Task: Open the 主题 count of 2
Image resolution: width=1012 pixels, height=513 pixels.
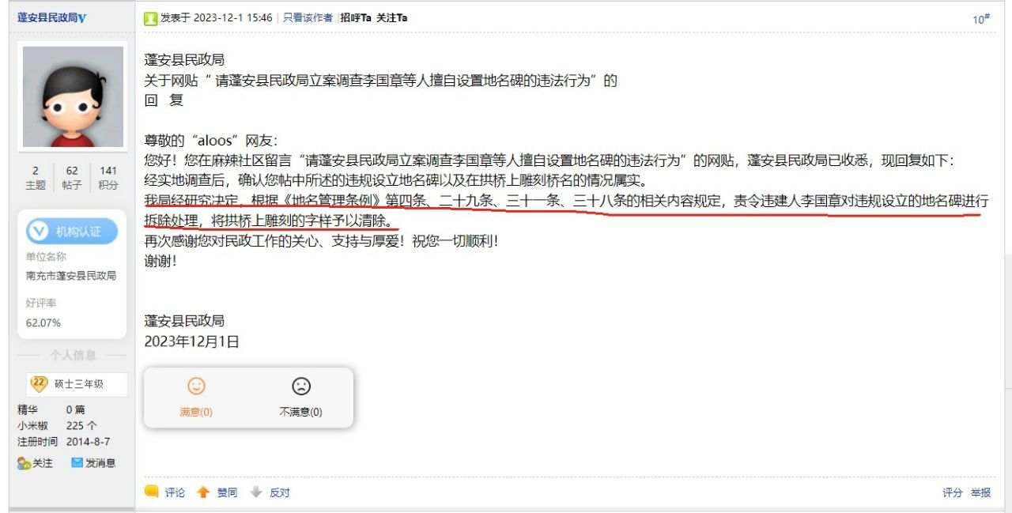Action: coord(36,178)
